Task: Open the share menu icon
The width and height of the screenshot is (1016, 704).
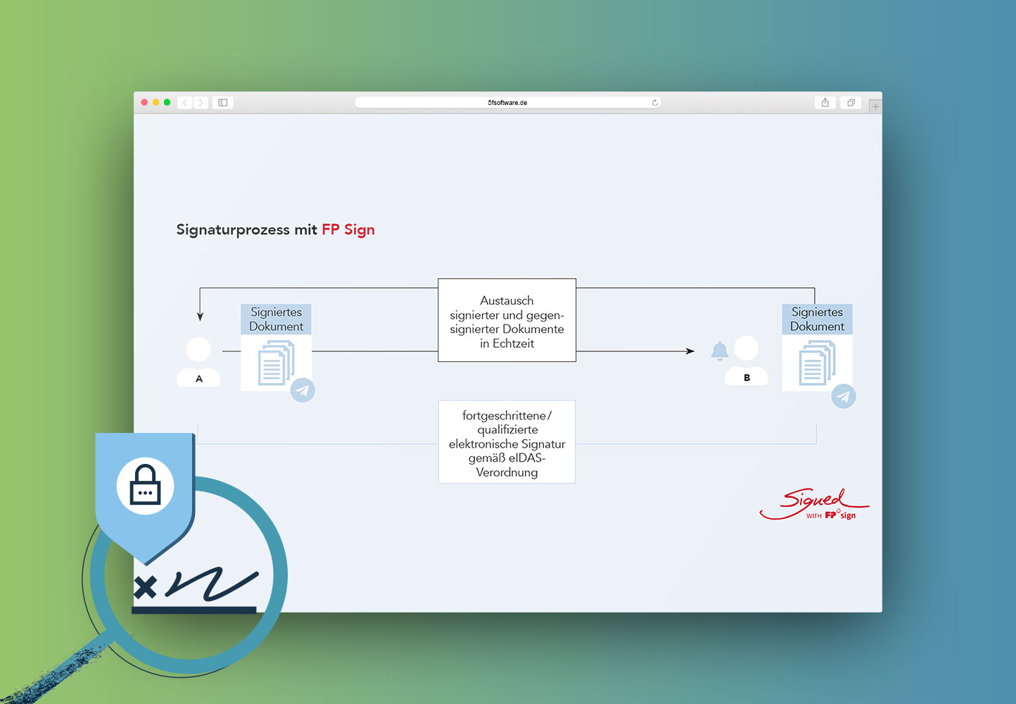Action: [825, 103]
